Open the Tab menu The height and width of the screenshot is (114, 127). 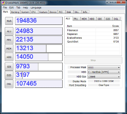pos(18,8)
